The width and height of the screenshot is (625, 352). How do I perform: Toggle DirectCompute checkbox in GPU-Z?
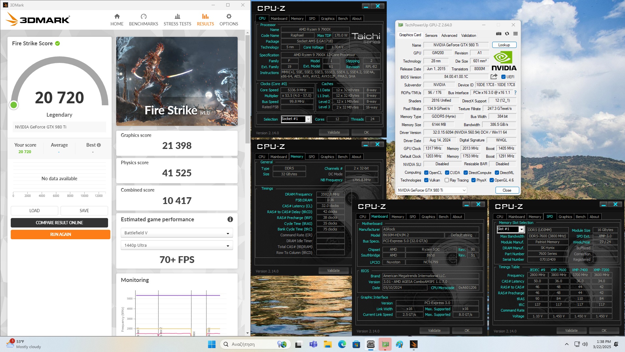(465, 173)
